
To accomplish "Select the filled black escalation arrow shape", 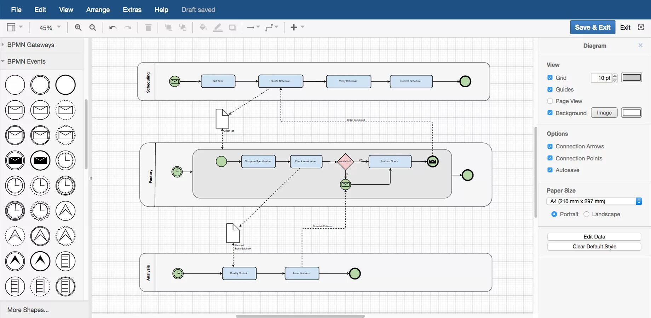I will point(15,261).
